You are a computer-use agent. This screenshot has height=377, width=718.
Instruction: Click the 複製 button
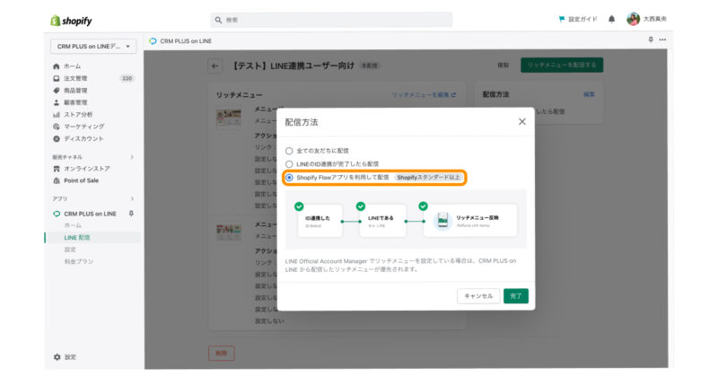(x=503, y=65)
